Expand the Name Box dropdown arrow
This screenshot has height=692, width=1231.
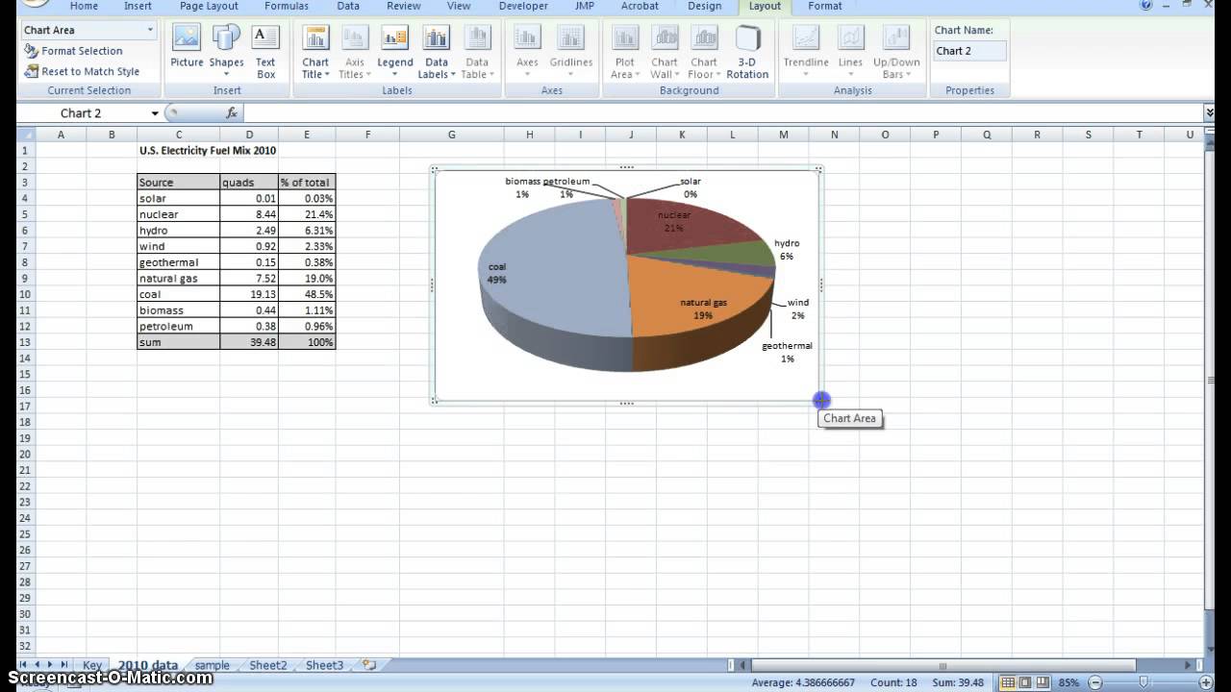[x=155, y=113]
